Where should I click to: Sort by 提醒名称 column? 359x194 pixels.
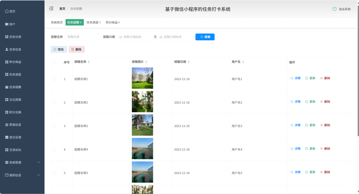(89, 62)
